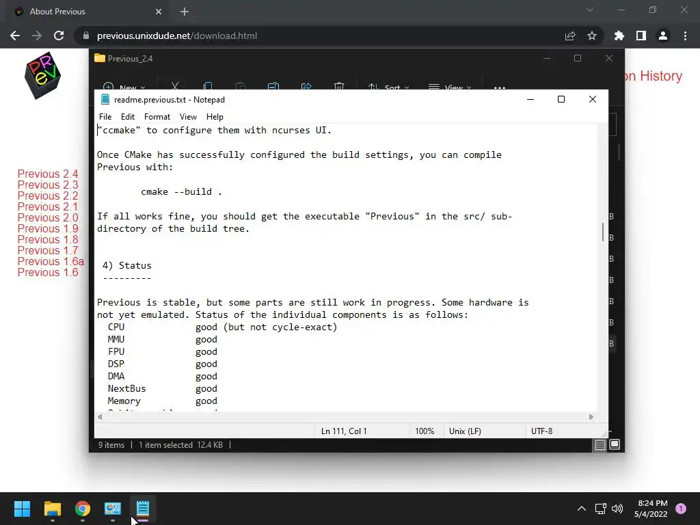View site lock information icon

86,36
